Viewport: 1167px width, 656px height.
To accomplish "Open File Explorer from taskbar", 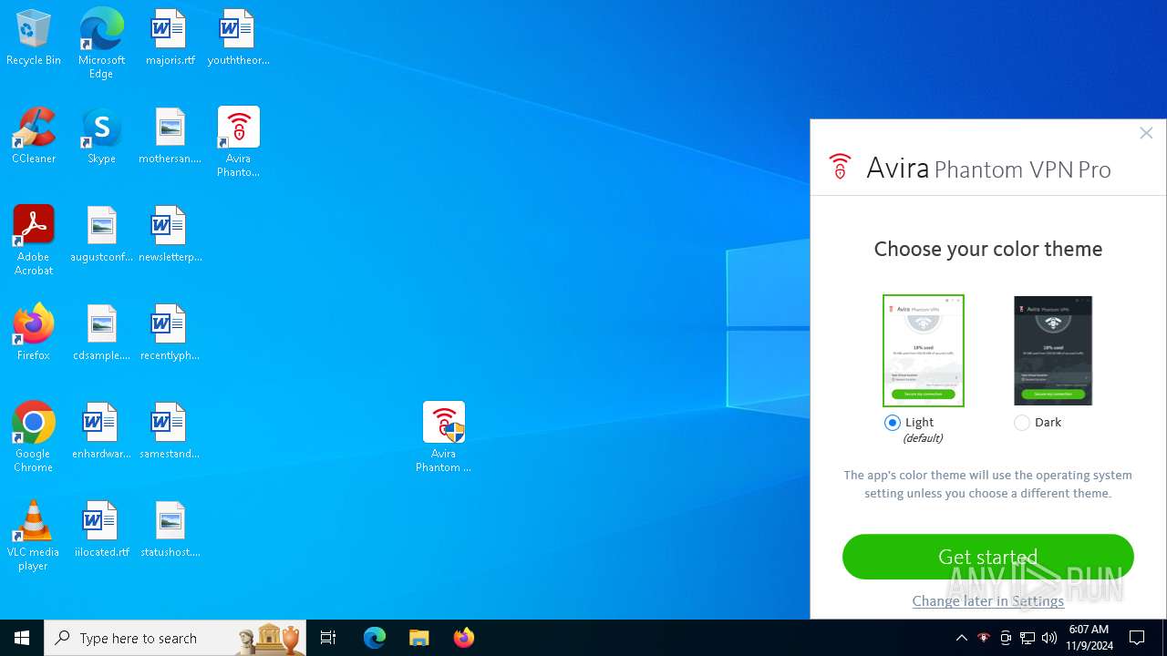I will point(419,638).
